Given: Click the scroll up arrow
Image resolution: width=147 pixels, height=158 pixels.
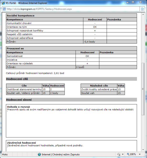Looking at the screenshot, I should pyautogui.click(x=143, y=14).
